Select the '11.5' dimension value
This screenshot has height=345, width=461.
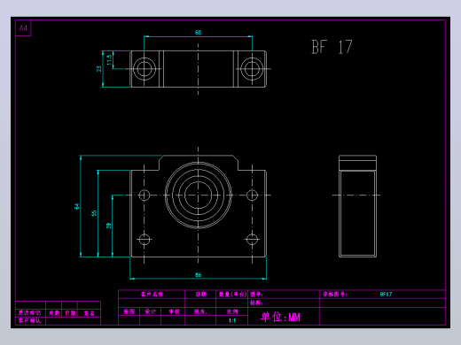109,60
